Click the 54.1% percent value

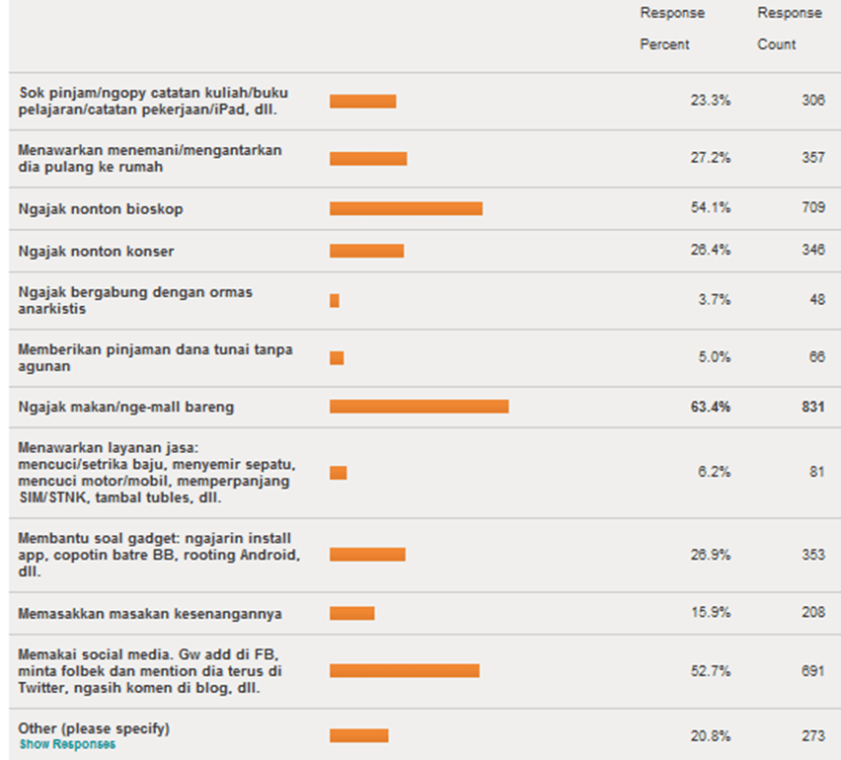click(x=711, y=209)
